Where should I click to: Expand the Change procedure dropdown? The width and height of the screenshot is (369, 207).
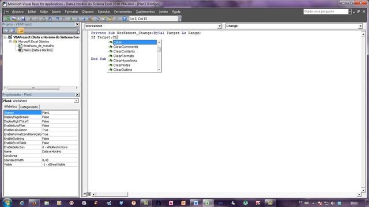point(360,26)
